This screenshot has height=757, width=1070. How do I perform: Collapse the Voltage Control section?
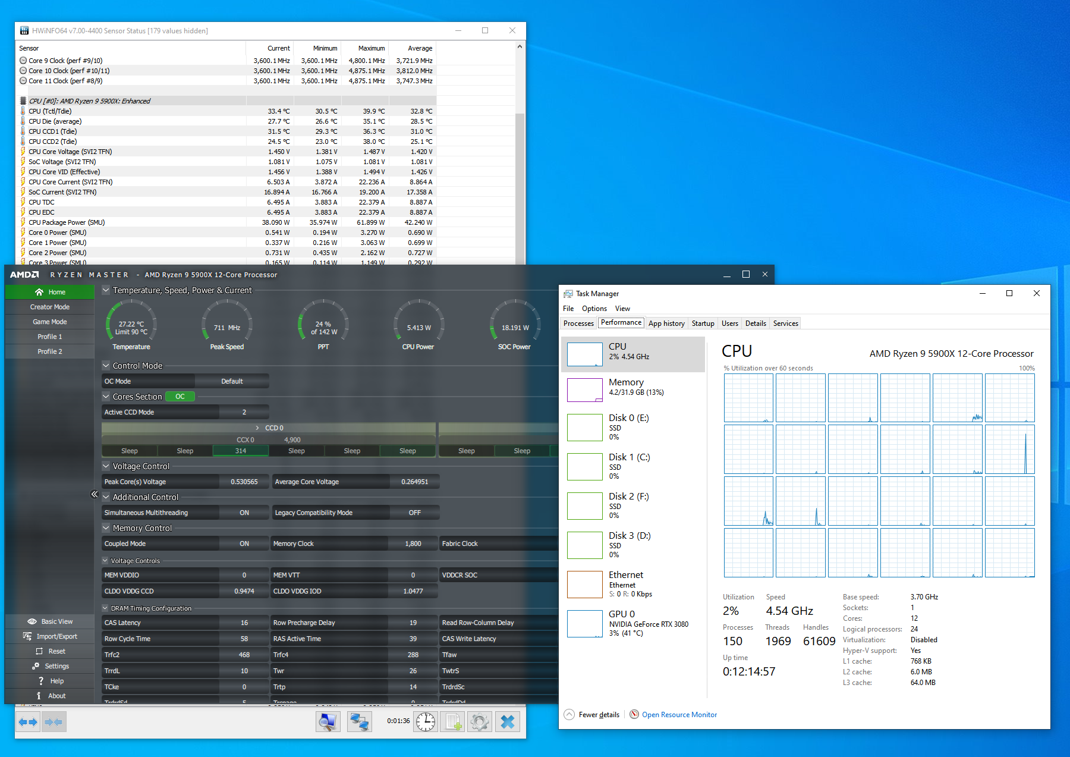click(x=106, y=466)
